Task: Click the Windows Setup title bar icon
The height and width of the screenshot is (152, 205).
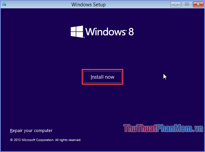Action: [x=4, y=4]
